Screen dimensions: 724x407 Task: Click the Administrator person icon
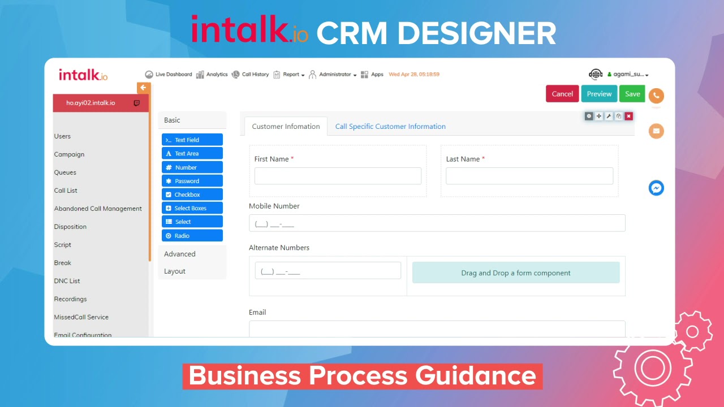click(312, 75)
